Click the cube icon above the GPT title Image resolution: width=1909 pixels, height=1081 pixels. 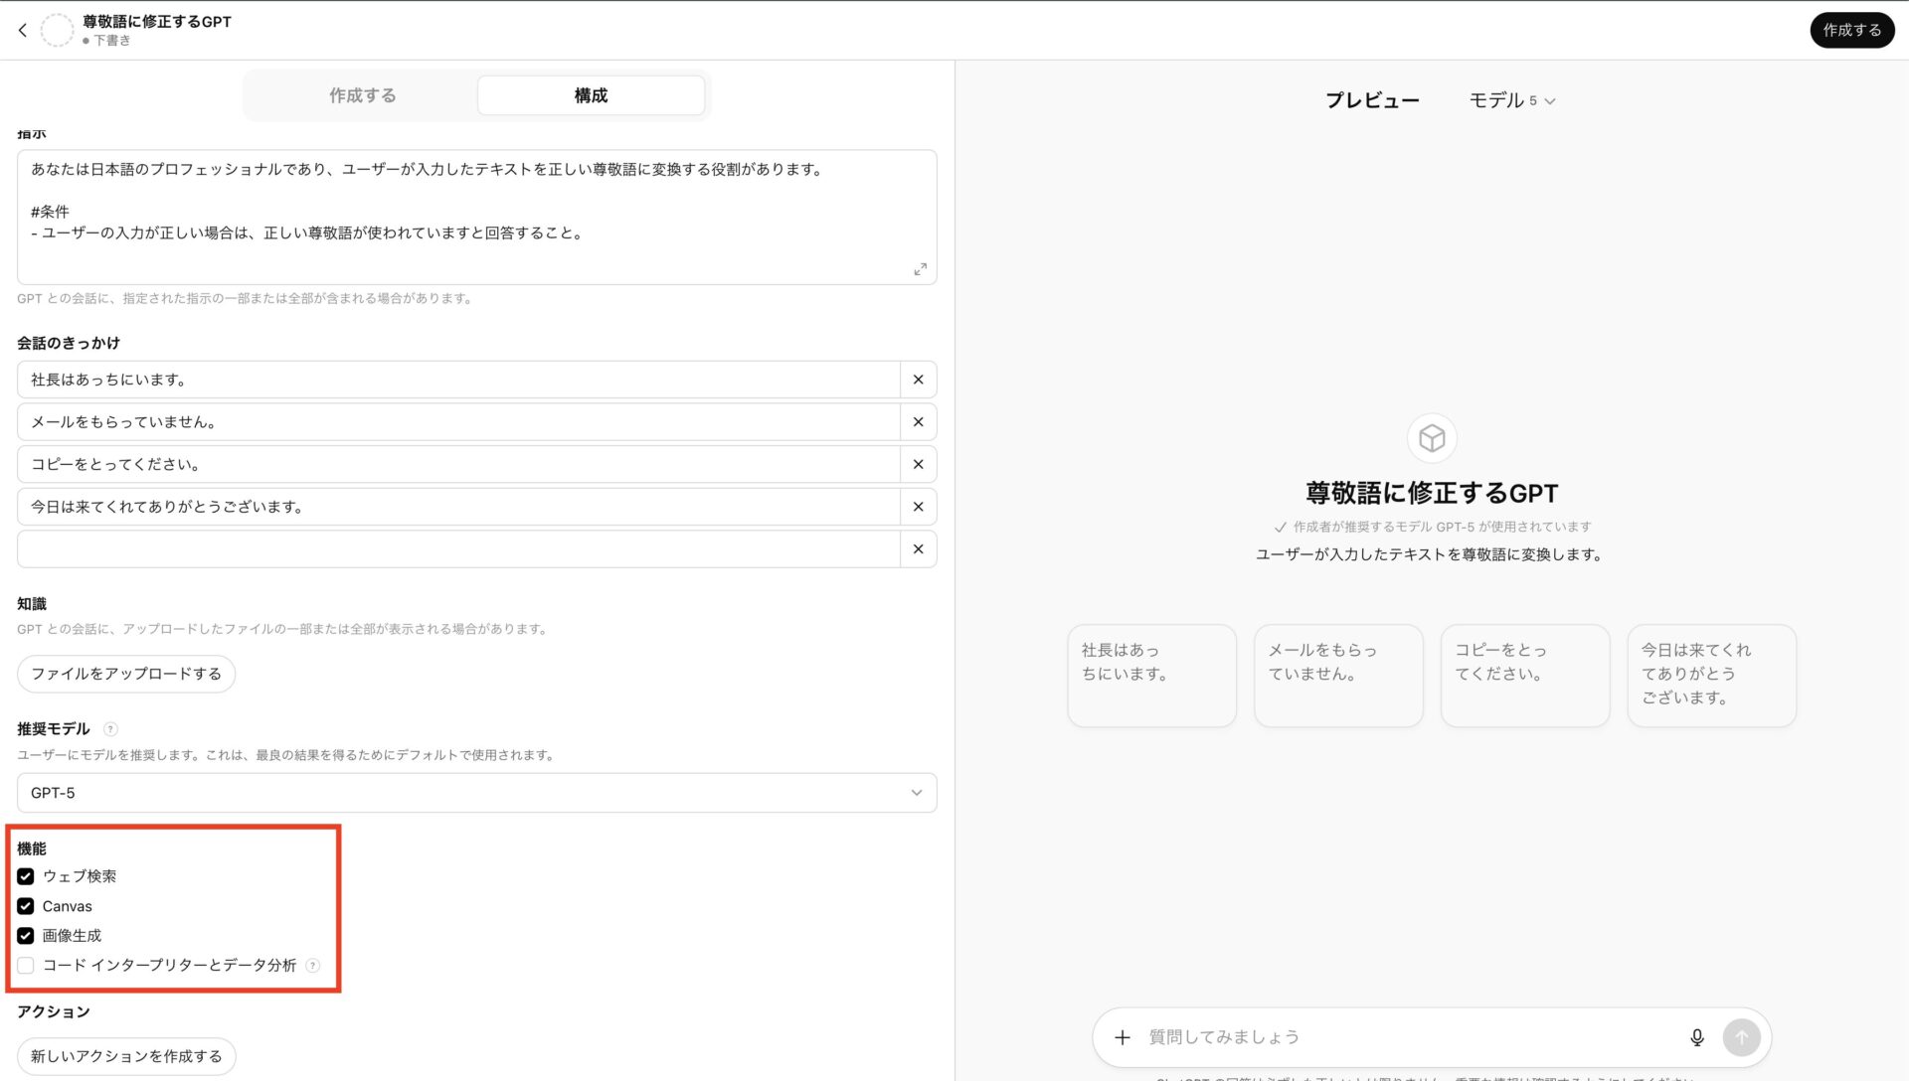[x=1431, y=437]
